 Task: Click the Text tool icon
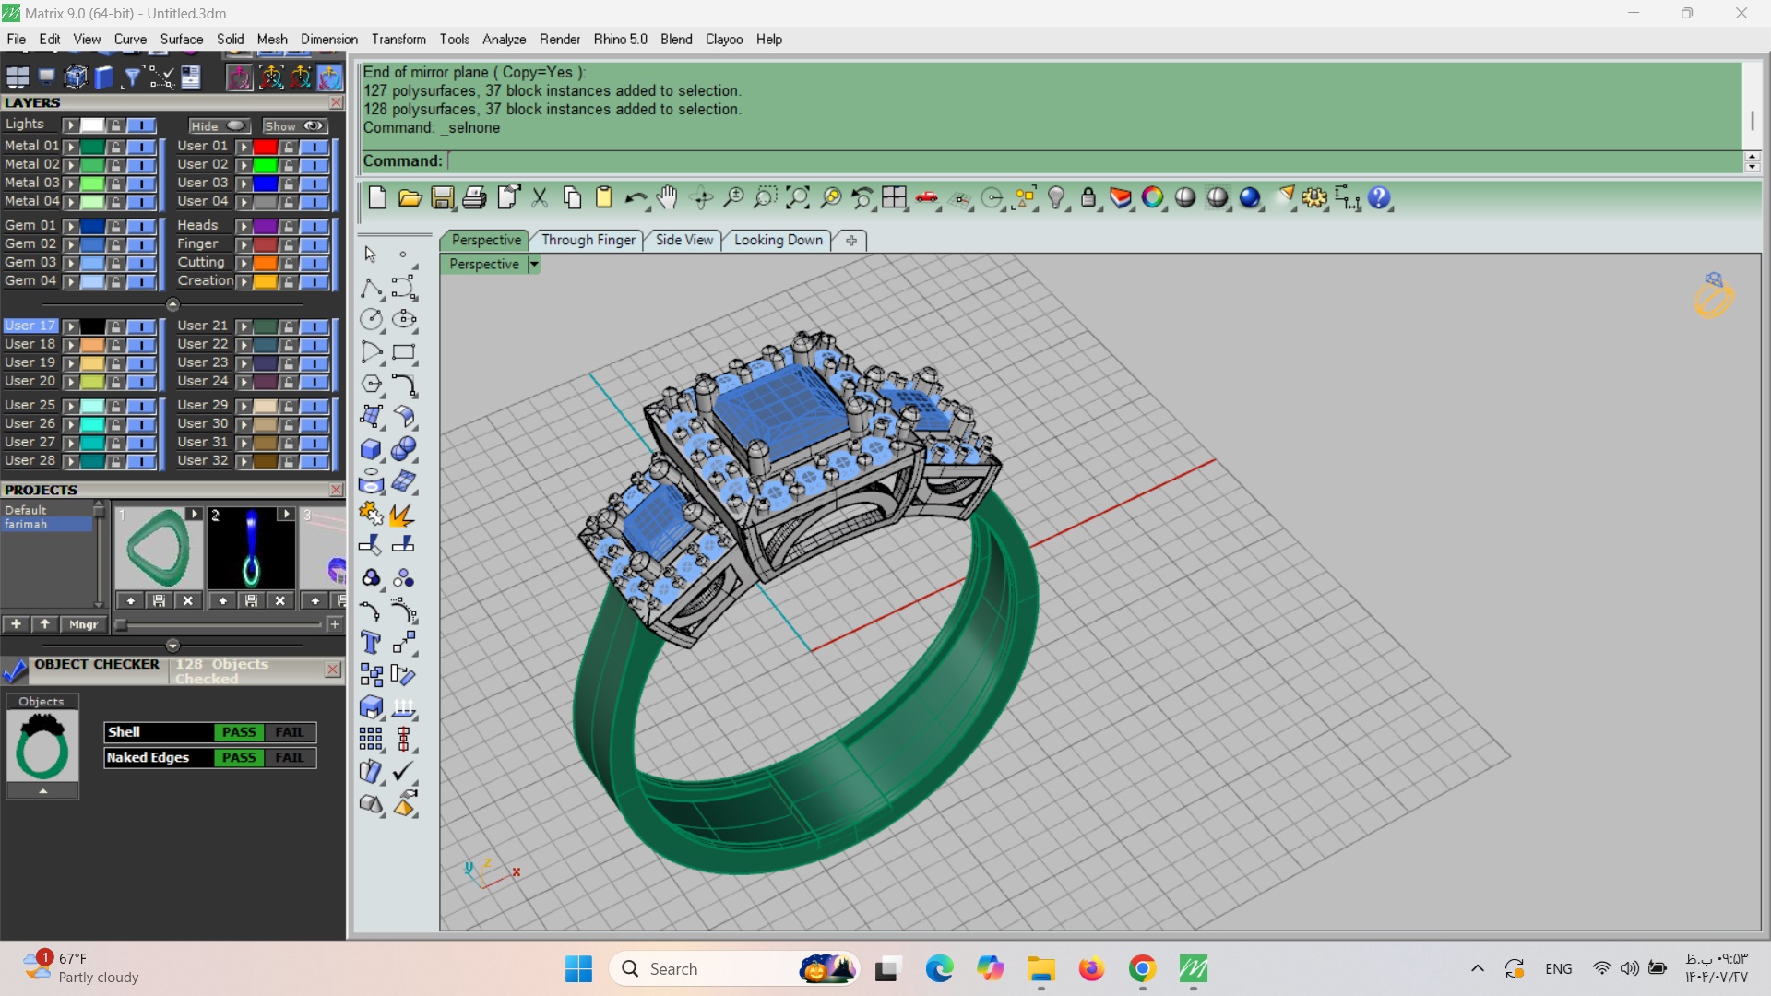tap(371, 643)
